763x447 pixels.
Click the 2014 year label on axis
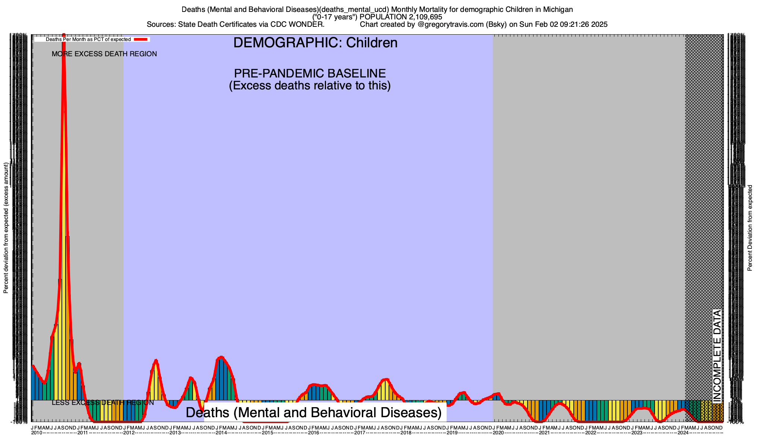221,433
